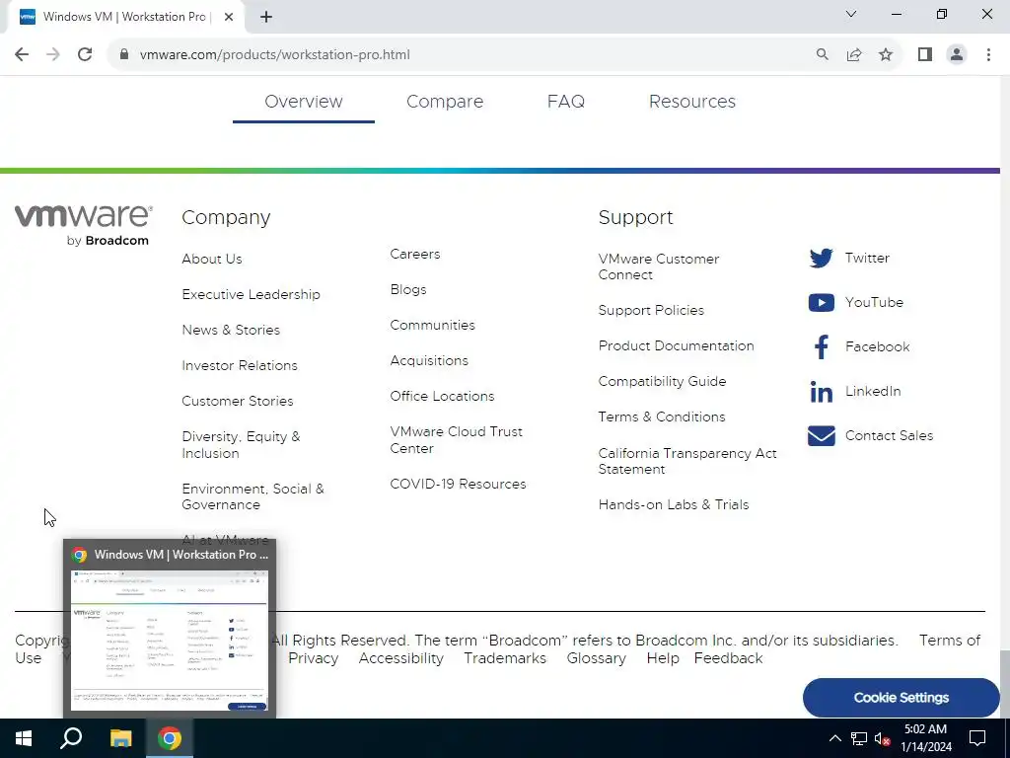Screen dimensions: 1010x758
Task: Reload the page with refresh icon
Action: (85, 55)
